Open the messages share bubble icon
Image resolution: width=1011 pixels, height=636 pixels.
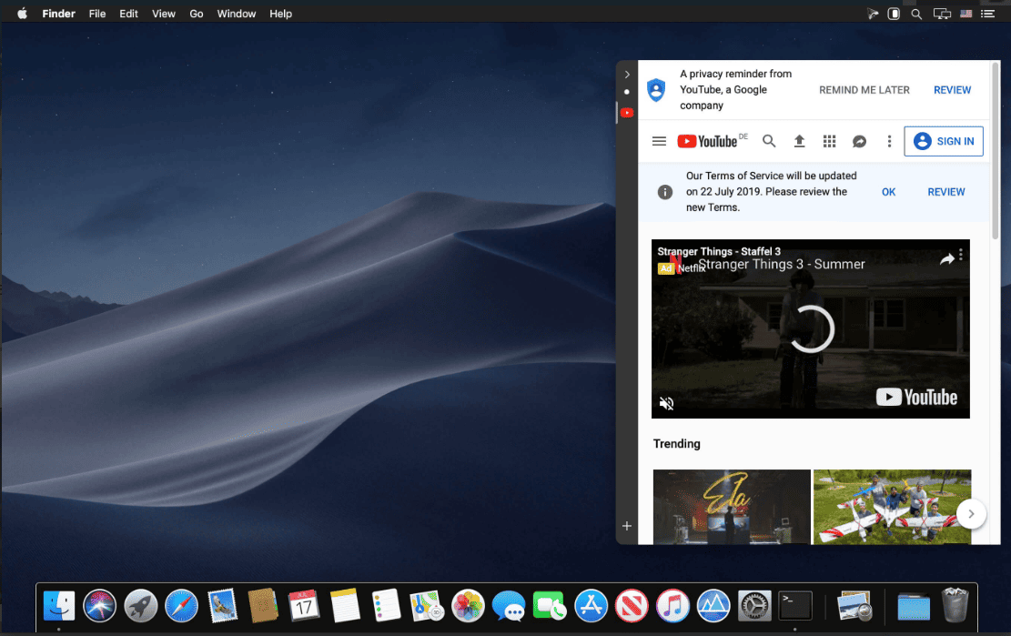[859, 141]
